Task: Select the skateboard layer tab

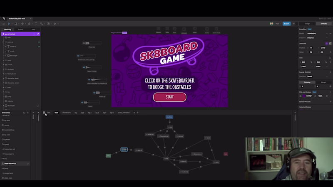Action: [67, 113]
